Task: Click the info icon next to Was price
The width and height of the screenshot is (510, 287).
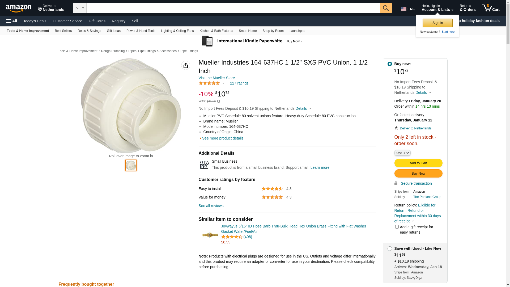Action: click(219, 101)
